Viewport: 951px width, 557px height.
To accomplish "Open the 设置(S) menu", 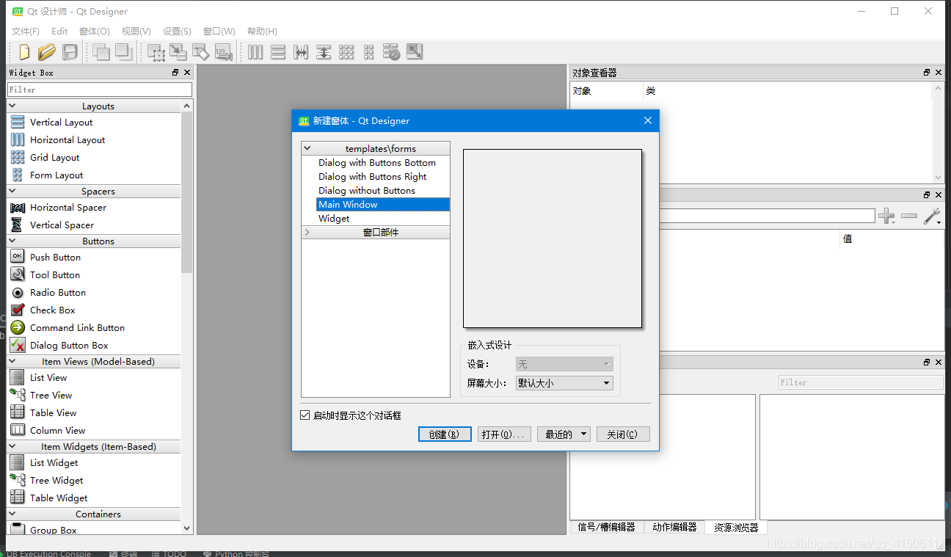I will tap(177, 32).
